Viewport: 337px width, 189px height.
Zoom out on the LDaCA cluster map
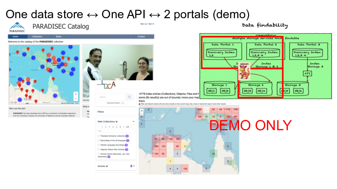click(142, 114)
